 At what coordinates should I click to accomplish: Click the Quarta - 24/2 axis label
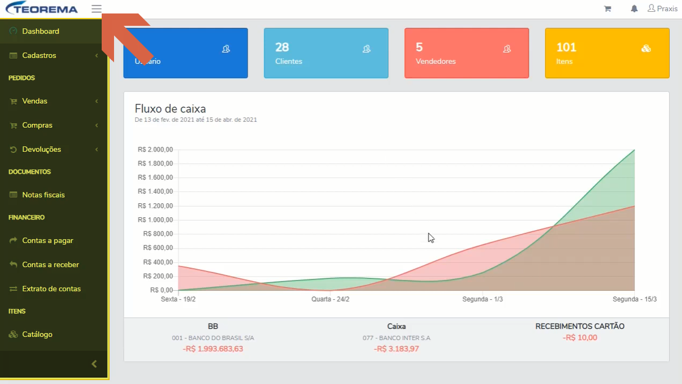click(330, 299)
